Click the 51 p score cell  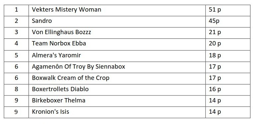coord(228,10)
